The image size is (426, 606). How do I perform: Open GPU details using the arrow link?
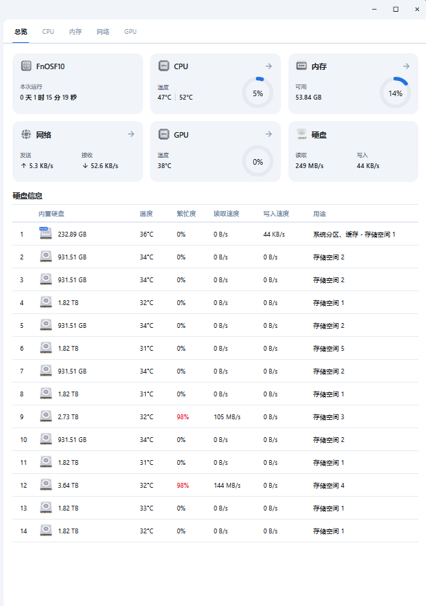268,134
